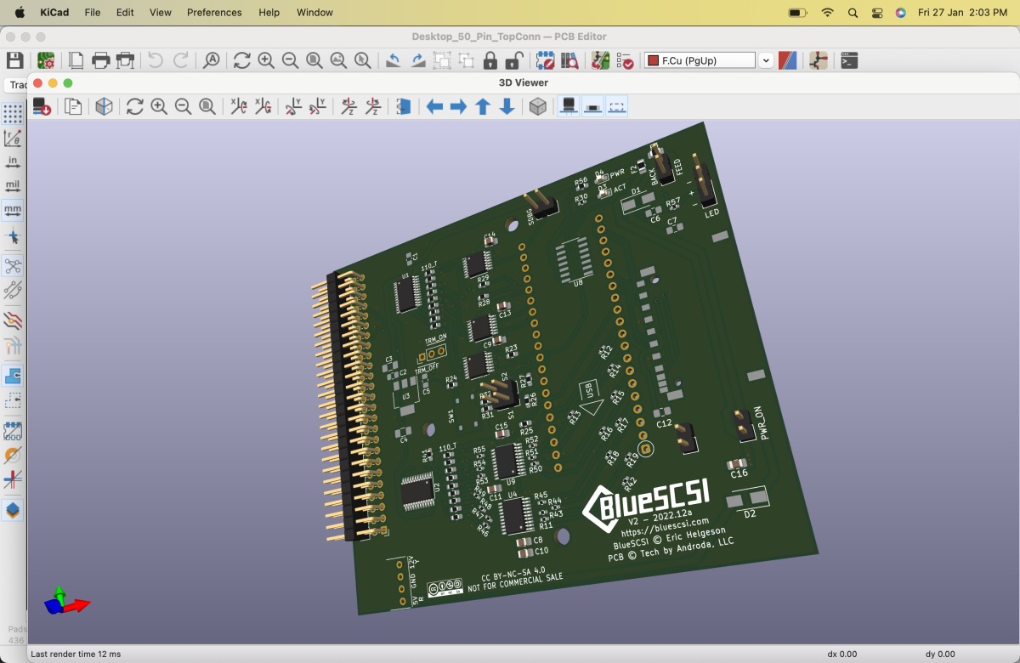Lock selected items in PCB Editor
This screenshot has height=663, width=1020.
[490, 60]
